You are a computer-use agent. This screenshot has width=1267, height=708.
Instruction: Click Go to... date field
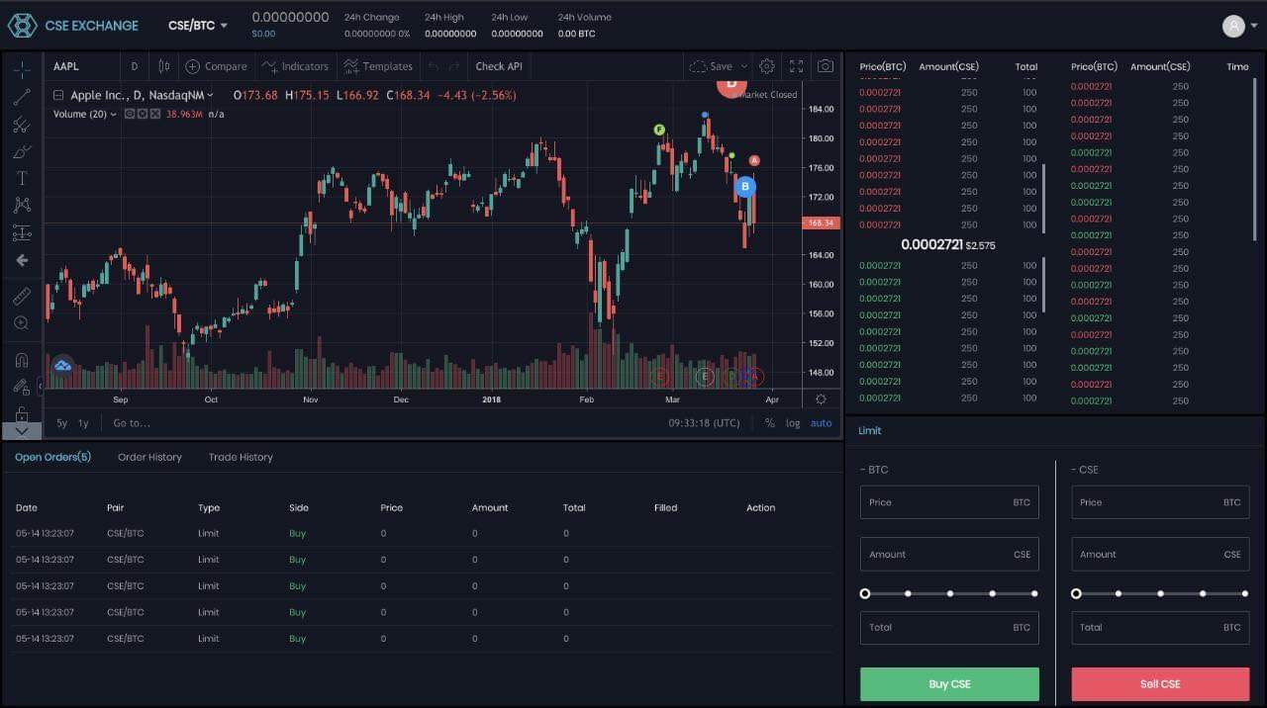132,423
